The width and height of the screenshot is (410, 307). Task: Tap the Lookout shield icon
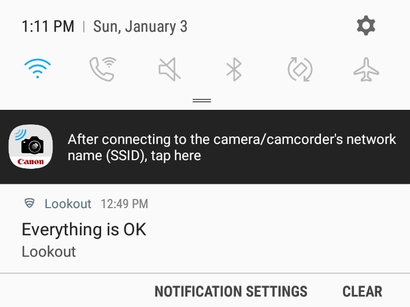(x=29, y=204)
